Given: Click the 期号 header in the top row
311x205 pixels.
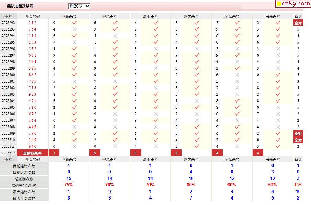Looking at the screenshot, I should point(8,16).
